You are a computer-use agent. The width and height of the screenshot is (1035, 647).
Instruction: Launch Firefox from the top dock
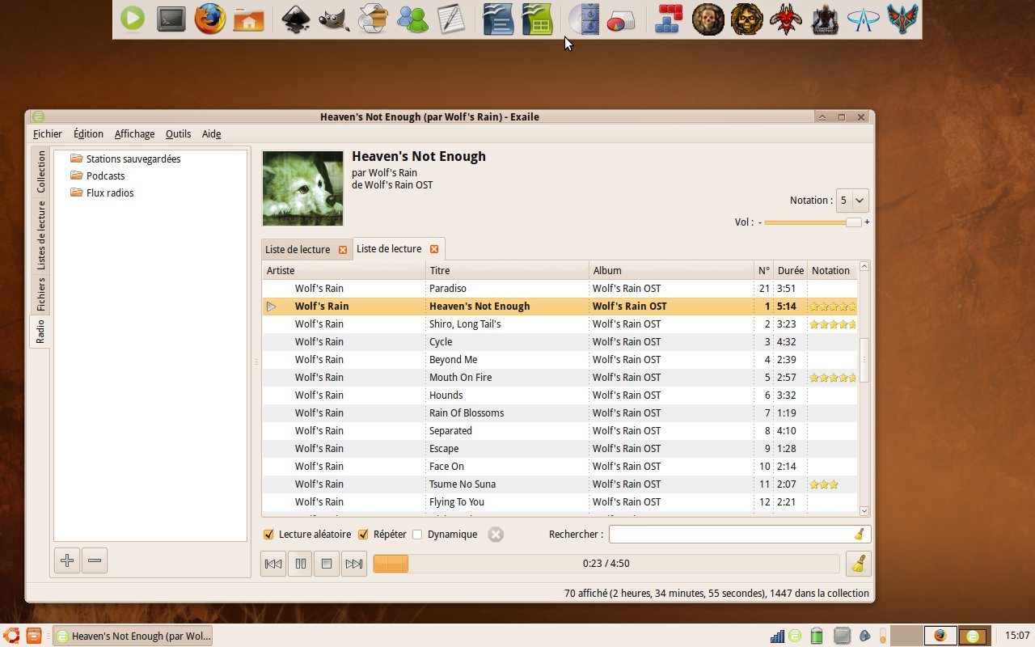[210, 19]
